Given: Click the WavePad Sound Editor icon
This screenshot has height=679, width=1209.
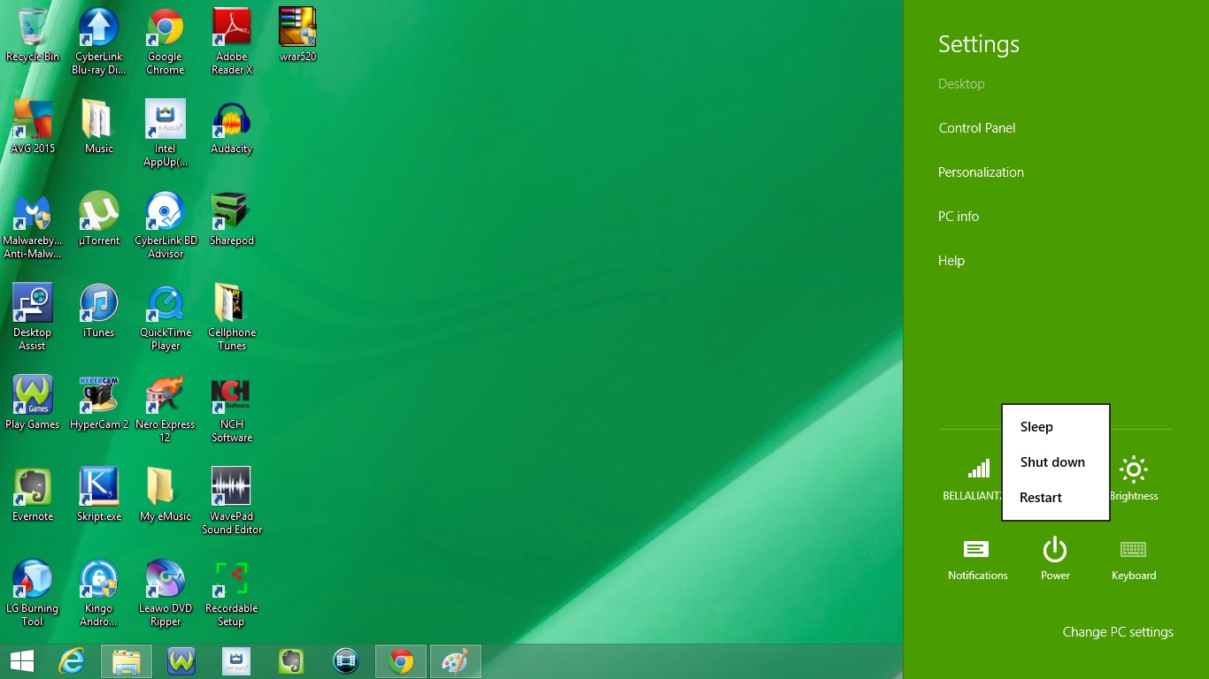Looking at the screenshot, I should coord(232,501).
